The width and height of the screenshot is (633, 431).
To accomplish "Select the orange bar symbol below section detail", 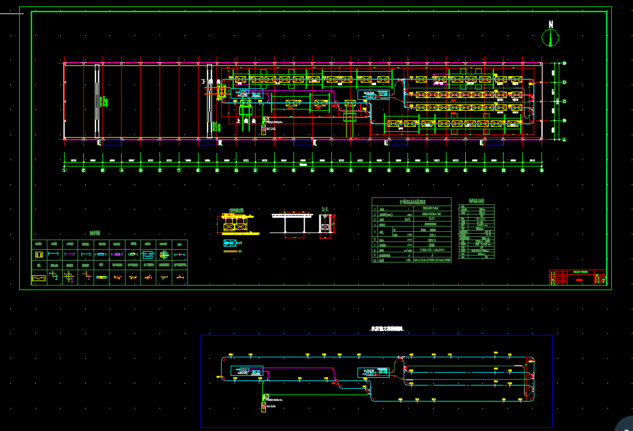I will tap(231, 252).
